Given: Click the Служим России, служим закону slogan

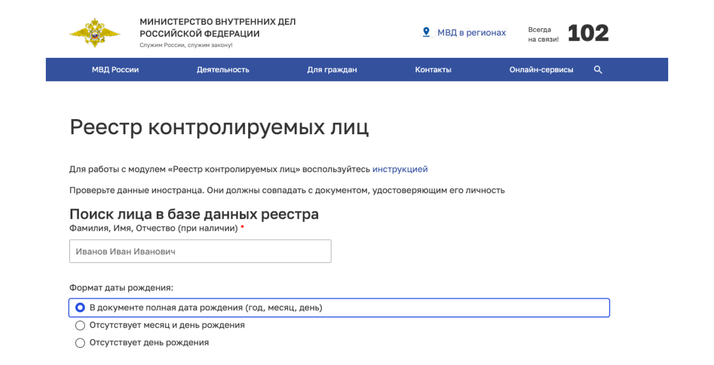Looking at the screenshot, I should pyautogui.click(x=186, y=45).
